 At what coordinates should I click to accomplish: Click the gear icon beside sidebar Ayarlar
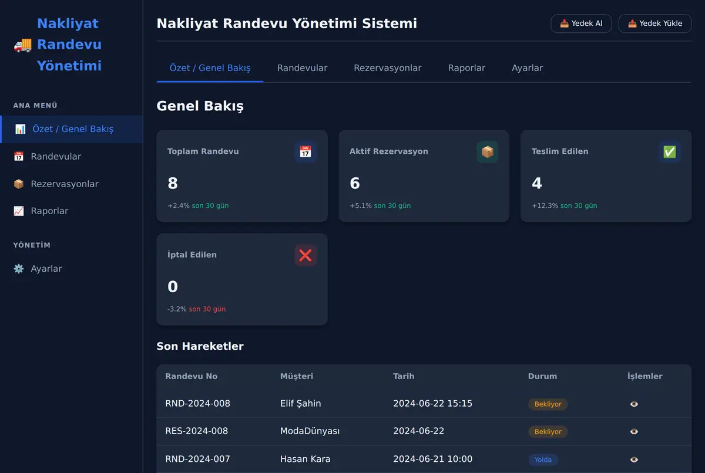click(19, 269)
